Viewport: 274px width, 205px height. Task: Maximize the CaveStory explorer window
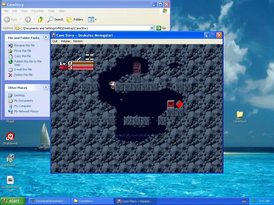pyautogui.click(x=160, y=5)
